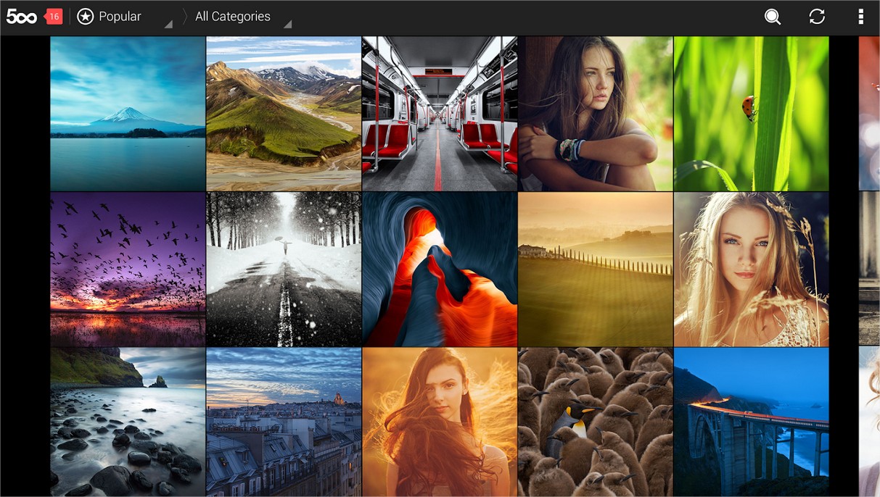Image resolution: width=880 pixels, height=497 pixels.
Task: Open the snowy road with umbrella photo
Action: pos(284,270)
